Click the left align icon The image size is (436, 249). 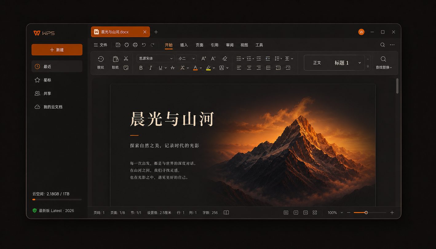(x=239, y=68)
